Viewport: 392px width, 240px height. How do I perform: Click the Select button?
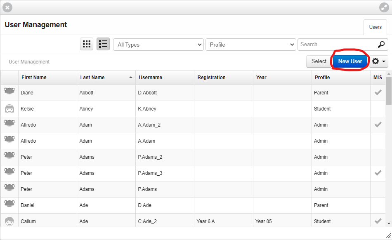click(x=319, y=61)
